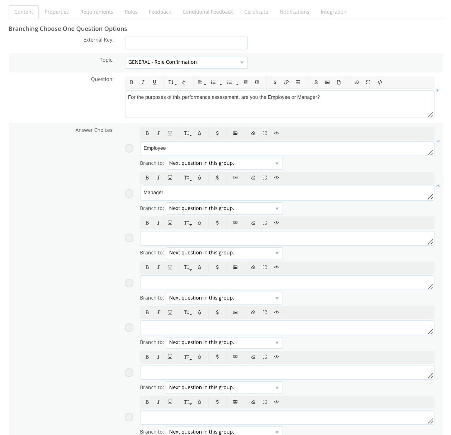
Task: Open the Branch to dropdown for Manager
Action: [x=224, y=208]
